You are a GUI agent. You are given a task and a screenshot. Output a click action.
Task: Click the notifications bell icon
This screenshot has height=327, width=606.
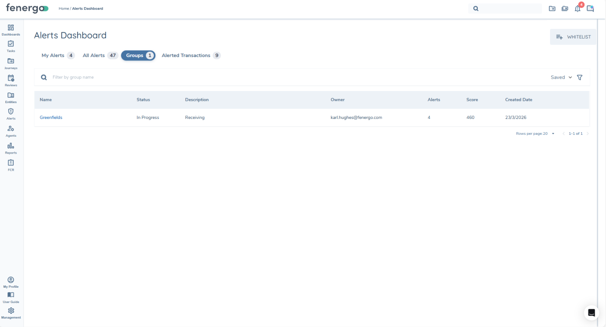577,9
